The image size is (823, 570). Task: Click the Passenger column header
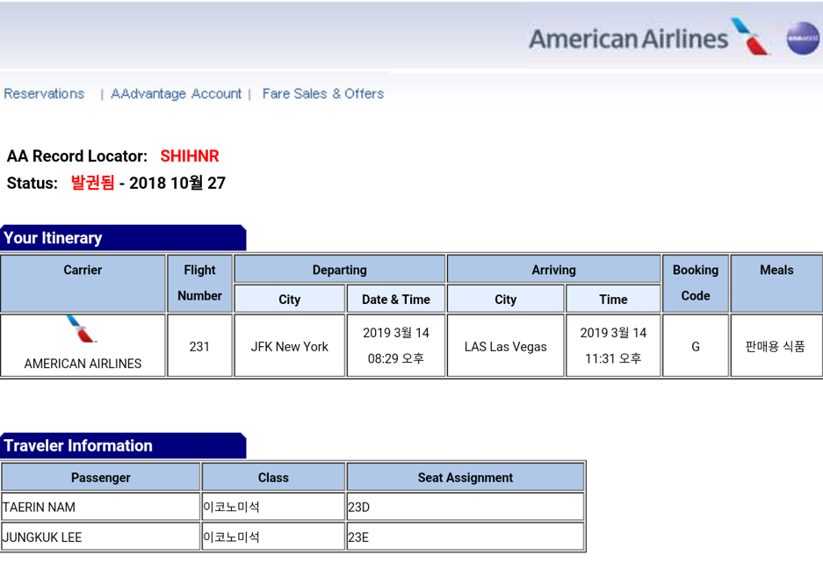101,478
